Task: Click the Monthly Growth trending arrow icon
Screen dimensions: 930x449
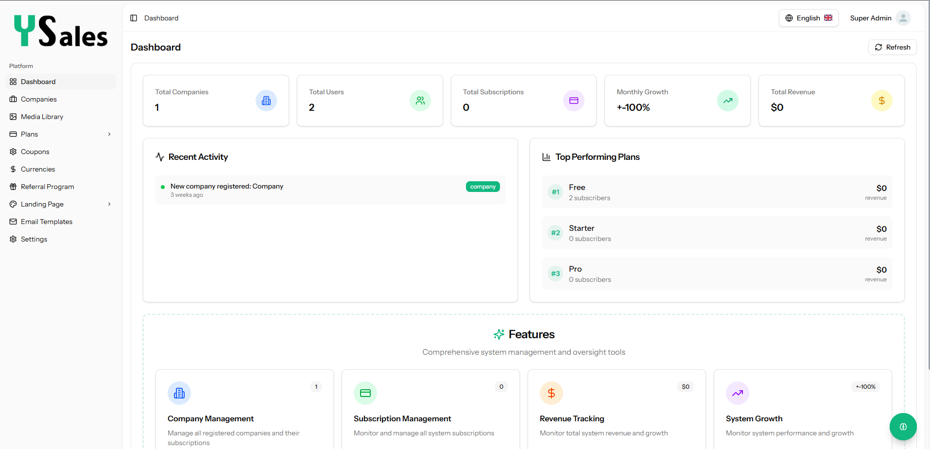Action: 727,101
